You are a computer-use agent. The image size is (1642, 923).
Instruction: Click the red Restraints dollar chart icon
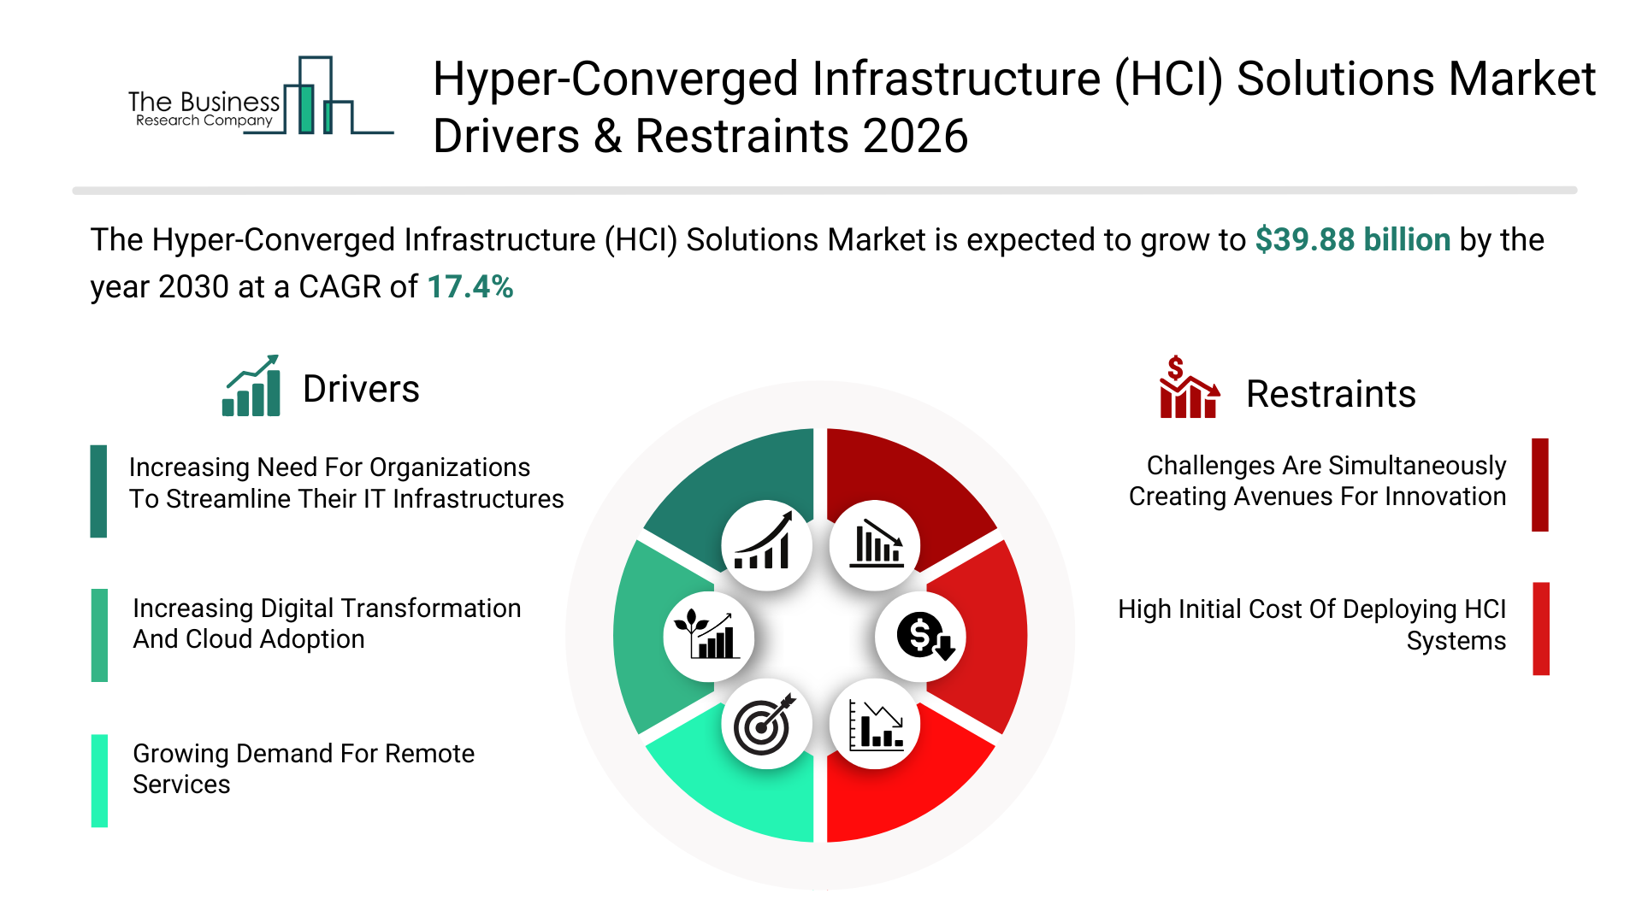tap(1188, 389)
